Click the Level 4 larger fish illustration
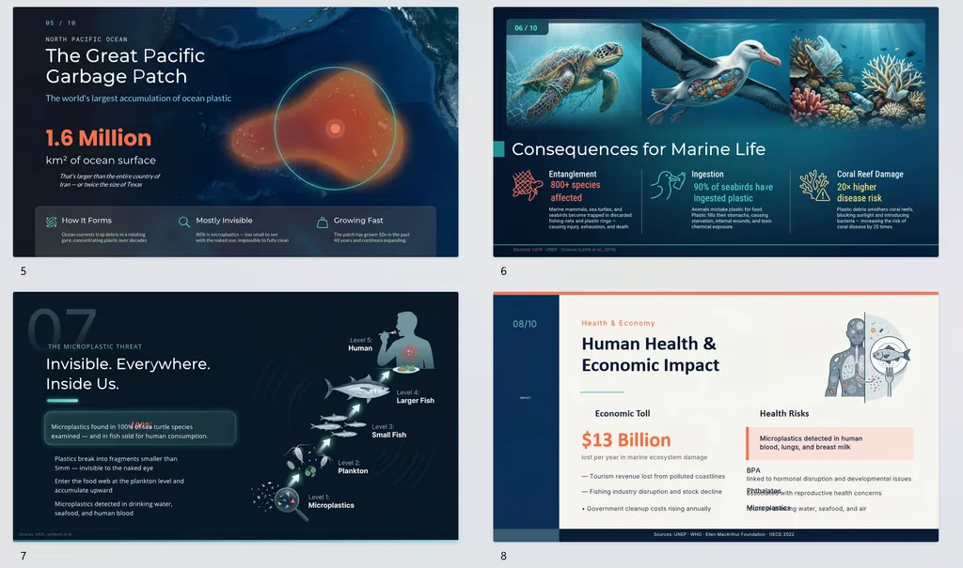Viewport: 963px width, 568px height. (356, 388)
